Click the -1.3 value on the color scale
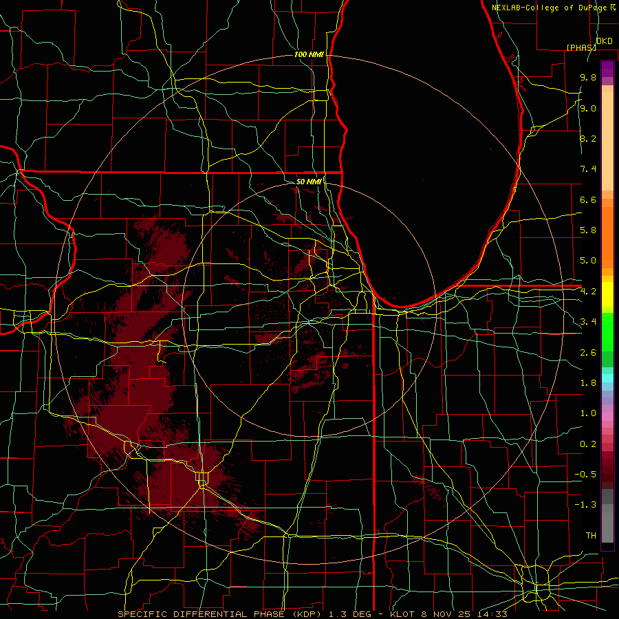Screen dimensions: 619x619 click(585, 505)
